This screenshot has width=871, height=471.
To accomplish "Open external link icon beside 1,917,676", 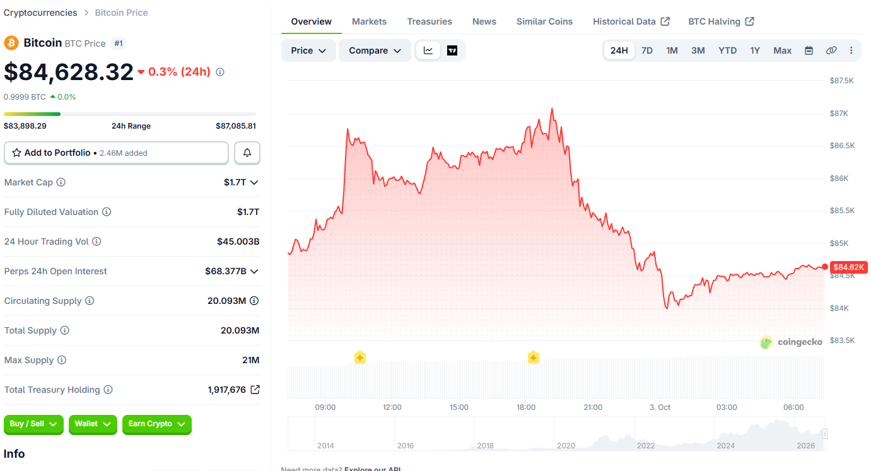I will point(255,390).
